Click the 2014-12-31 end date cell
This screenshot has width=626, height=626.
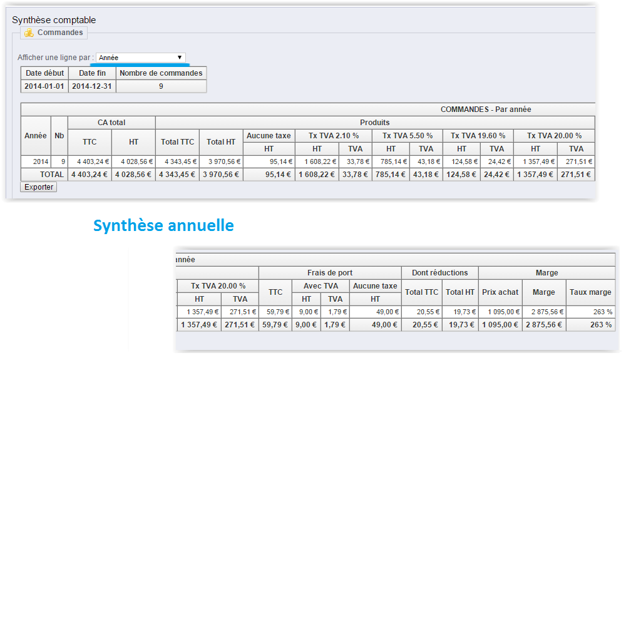[92, 86]
